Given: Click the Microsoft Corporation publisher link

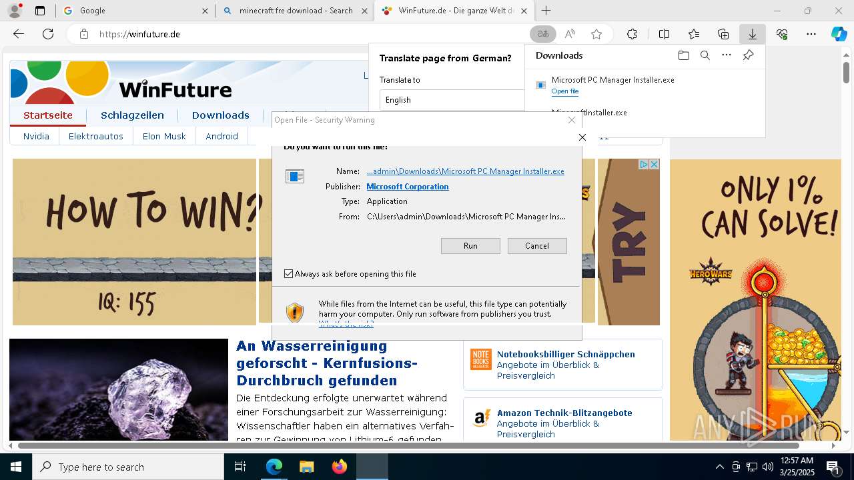Looking at the screenshot, I should click(408, 187).
